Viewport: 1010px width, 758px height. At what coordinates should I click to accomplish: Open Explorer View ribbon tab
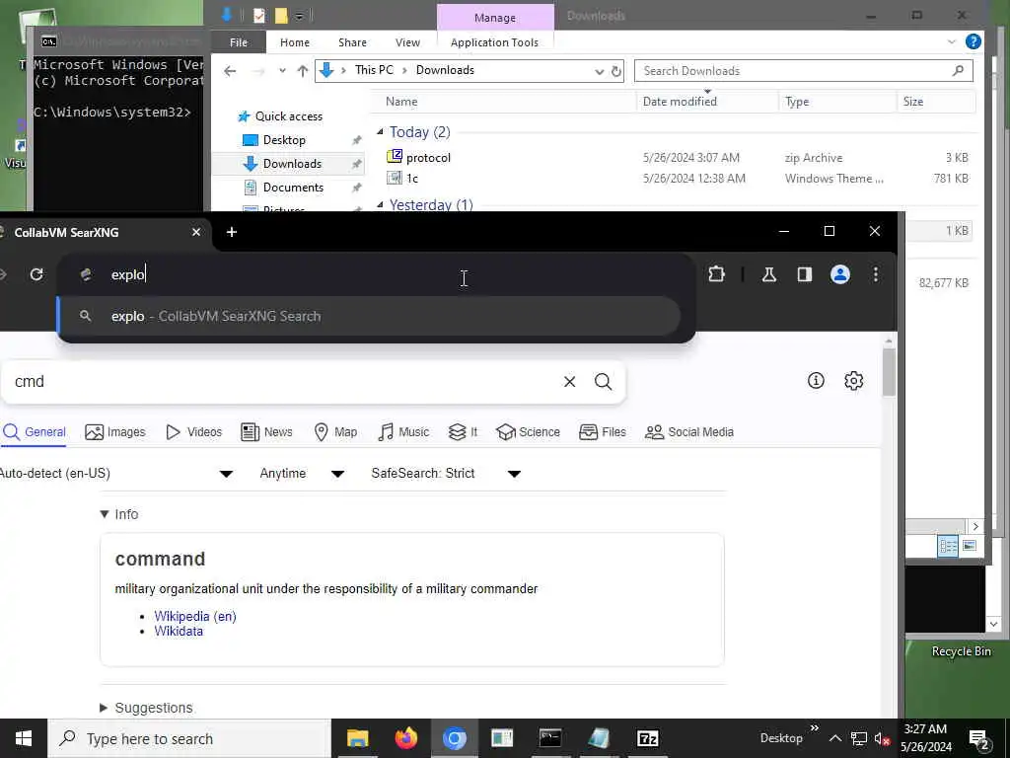tap(407, 42)
